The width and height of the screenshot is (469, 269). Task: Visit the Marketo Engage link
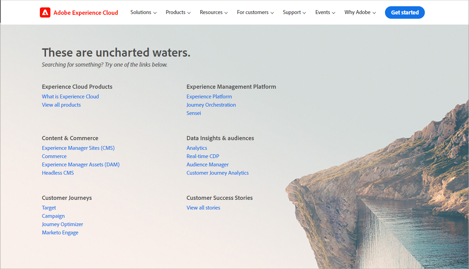click(60, 233)
